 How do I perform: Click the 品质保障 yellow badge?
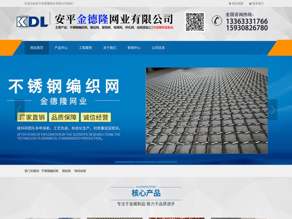click(x=64, y=117)
